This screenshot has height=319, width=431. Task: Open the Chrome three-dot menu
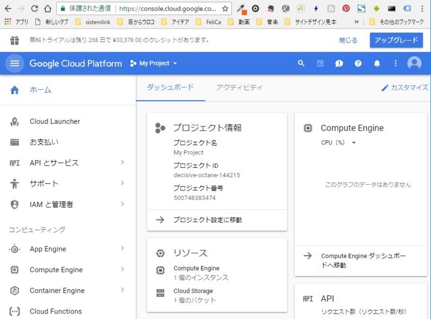(x=422, y=9)
